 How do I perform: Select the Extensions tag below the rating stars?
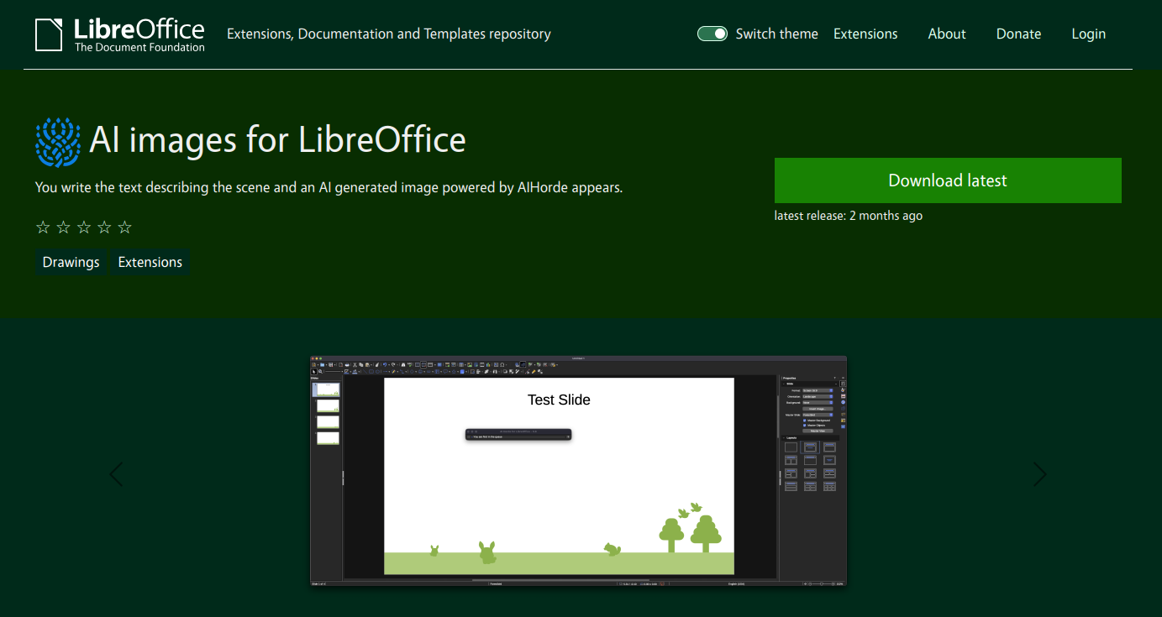click(150, 262)
